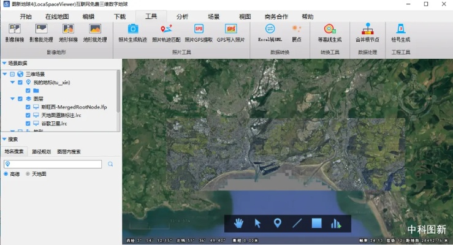
Task: Switch to the 分析 ribbon tab
Action: click(x=182, y=17)
